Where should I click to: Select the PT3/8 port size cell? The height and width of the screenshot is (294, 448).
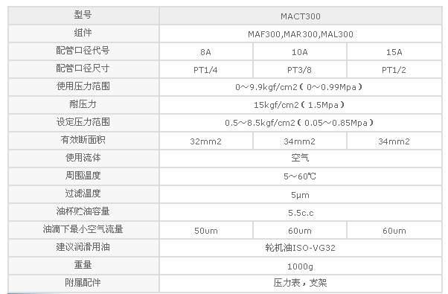click(299, 69)
